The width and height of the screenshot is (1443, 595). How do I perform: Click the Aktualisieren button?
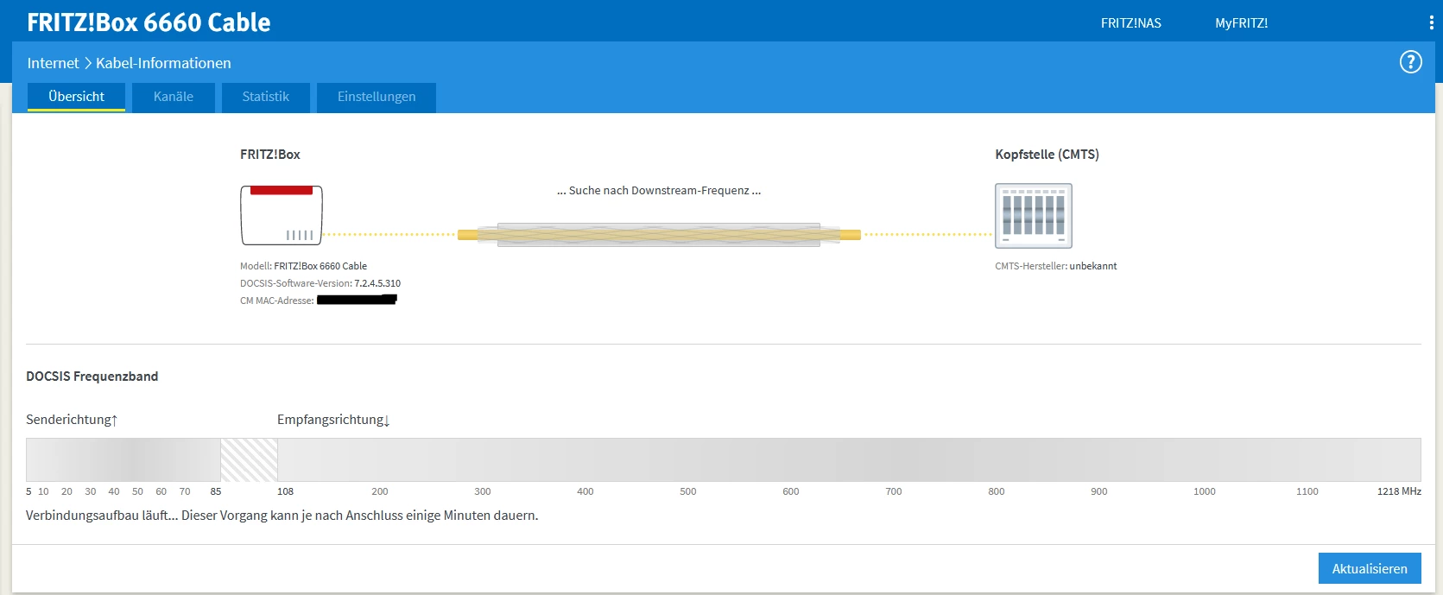[x=1370, y=568]
